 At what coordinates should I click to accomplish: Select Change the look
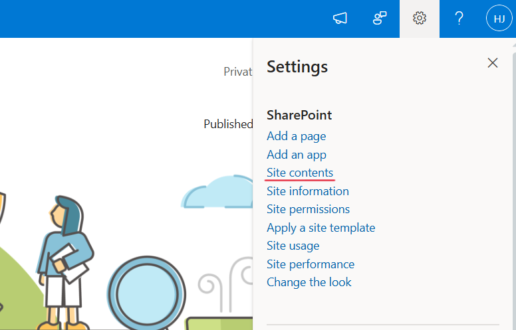pyautogui.click(x=309, y=282)
